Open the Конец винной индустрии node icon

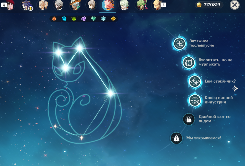pyautogui.click(x=195, y=100)
